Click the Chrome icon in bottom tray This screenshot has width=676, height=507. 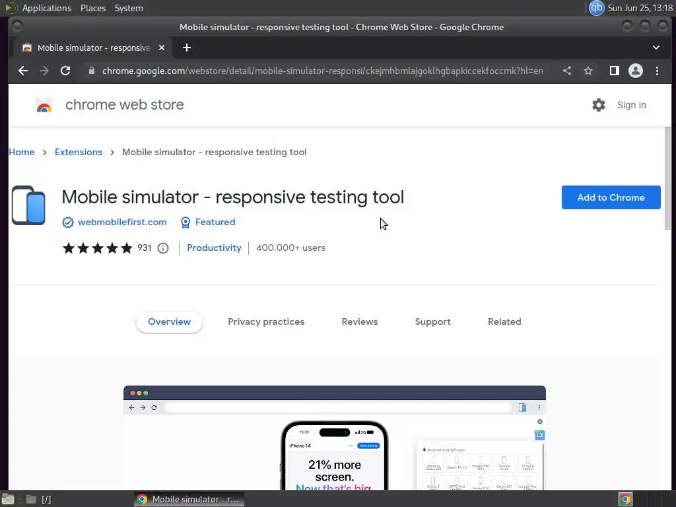[x=625, y=499]
